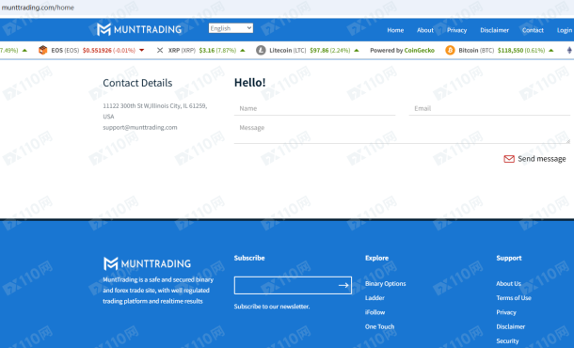Focus the Name input field
This screenshot has height=348, width=574.
pyautogui.click(x=315, y=109)
